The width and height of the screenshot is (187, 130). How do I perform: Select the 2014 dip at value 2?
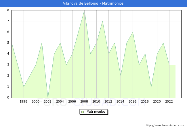(x=121, y=76)
